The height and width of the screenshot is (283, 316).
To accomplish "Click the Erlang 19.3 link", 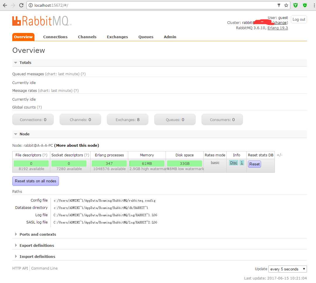I will click(277, 28).
